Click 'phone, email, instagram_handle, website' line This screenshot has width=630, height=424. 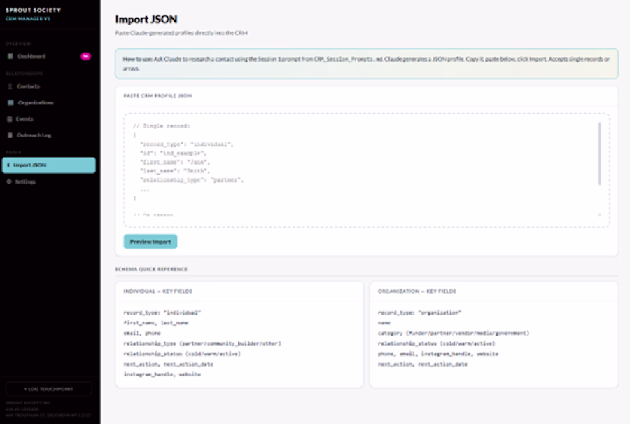pos(438,354)
